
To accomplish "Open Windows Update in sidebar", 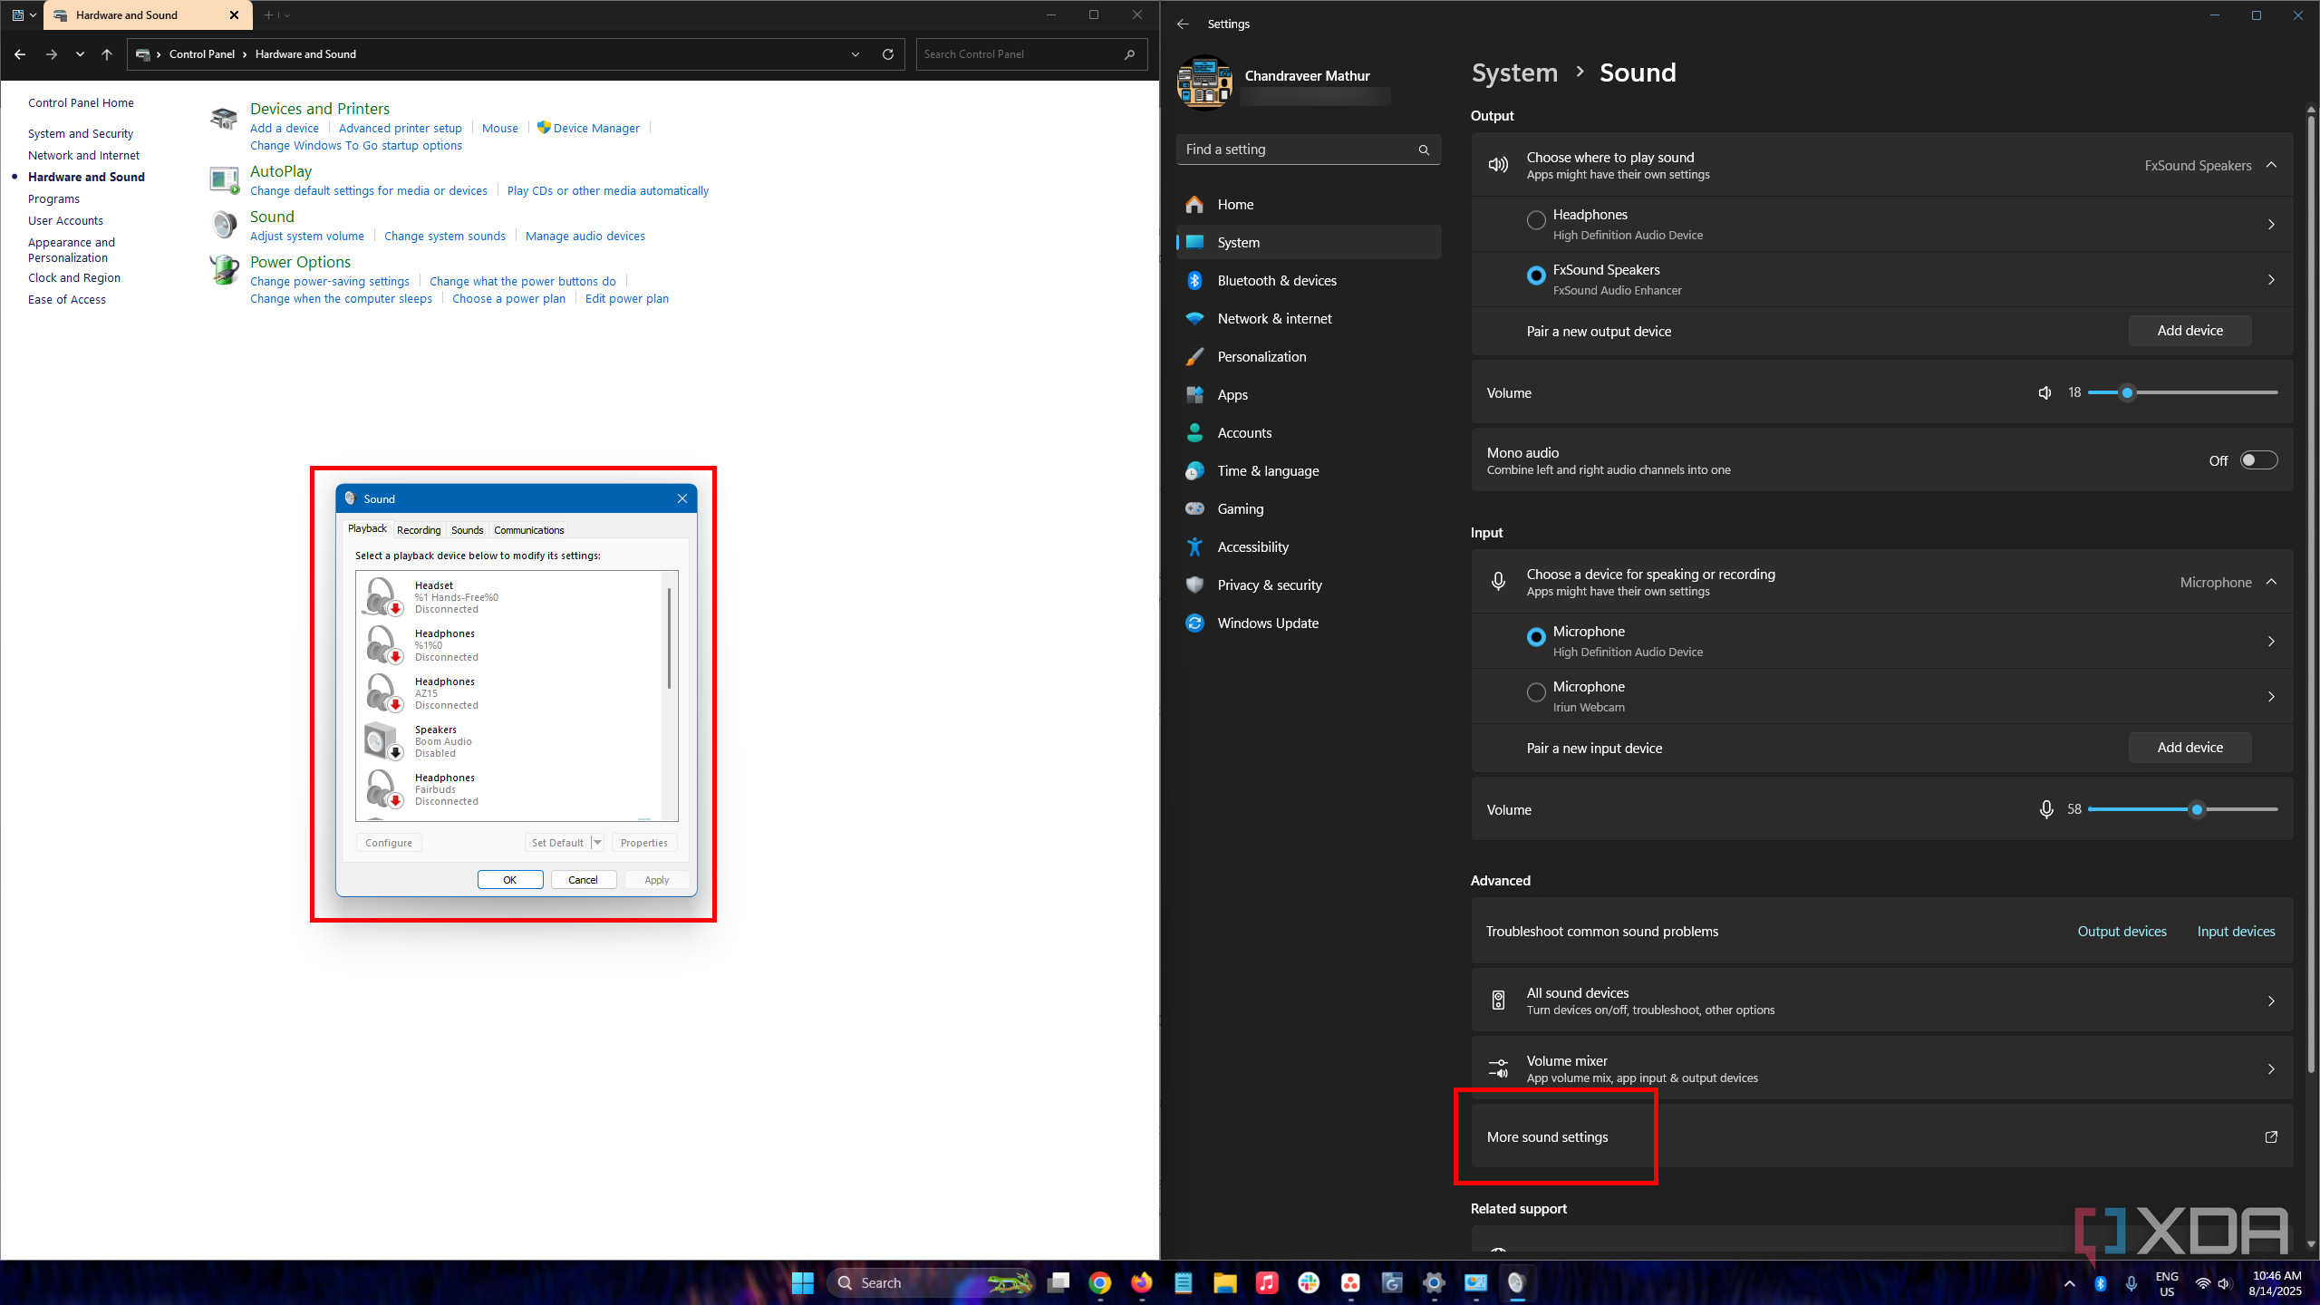I will click(1267, 623).
